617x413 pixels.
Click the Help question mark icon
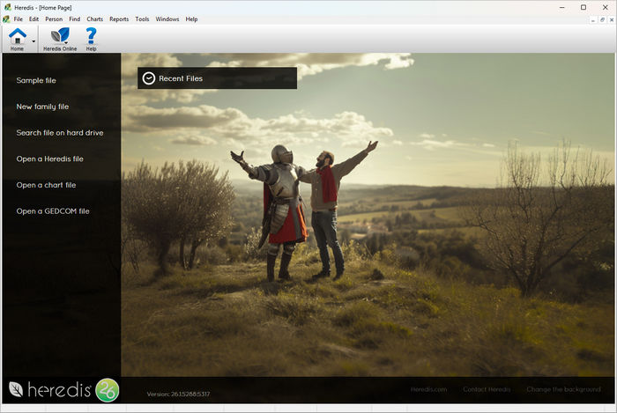(91, 36)
